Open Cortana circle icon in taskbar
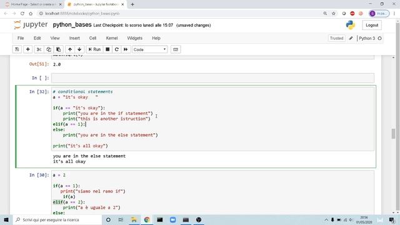400x225 pixels. (x=108, y=219)
